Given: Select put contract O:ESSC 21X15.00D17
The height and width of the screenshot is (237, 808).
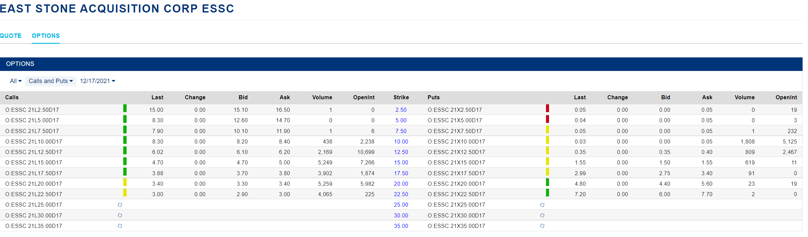Looking at the screenshot, I should pyautogui.click(x=456, y=162).
